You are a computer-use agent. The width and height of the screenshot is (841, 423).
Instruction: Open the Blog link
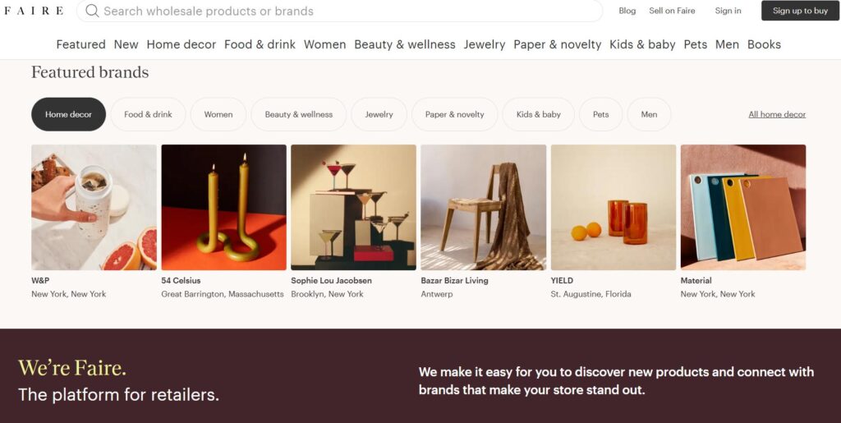pyautogui.click(x=627, y=11)
